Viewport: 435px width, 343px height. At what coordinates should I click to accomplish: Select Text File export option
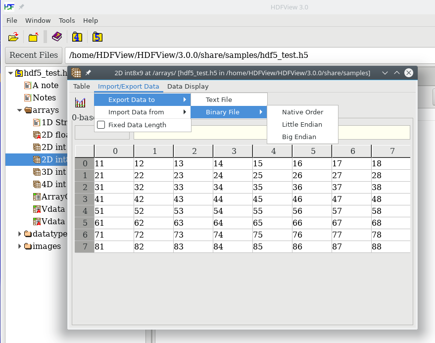pos(229,99)
